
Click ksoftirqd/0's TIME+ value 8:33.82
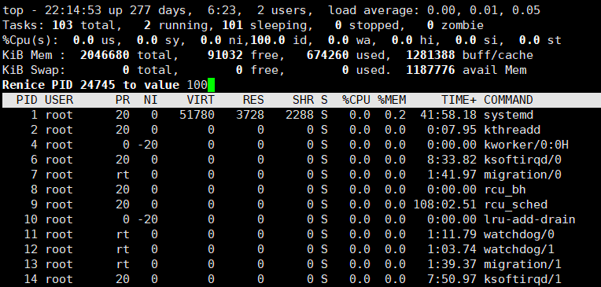(x=452, y=160)
